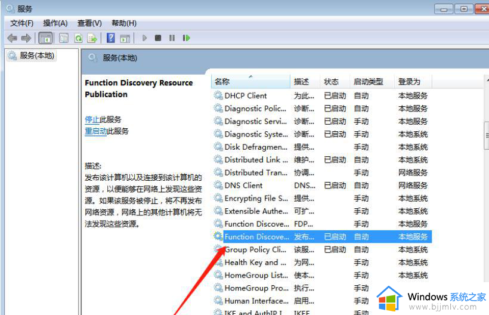Sort by the 启动类型 column header
This screenshot has width=489, height=315.
372,82
